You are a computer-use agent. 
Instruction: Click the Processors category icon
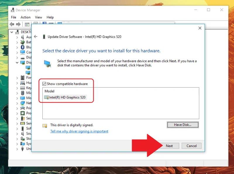pyautogui.click(x=23, y=113)
